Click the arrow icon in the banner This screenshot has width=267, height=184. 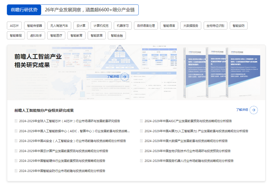coord(124,76)
